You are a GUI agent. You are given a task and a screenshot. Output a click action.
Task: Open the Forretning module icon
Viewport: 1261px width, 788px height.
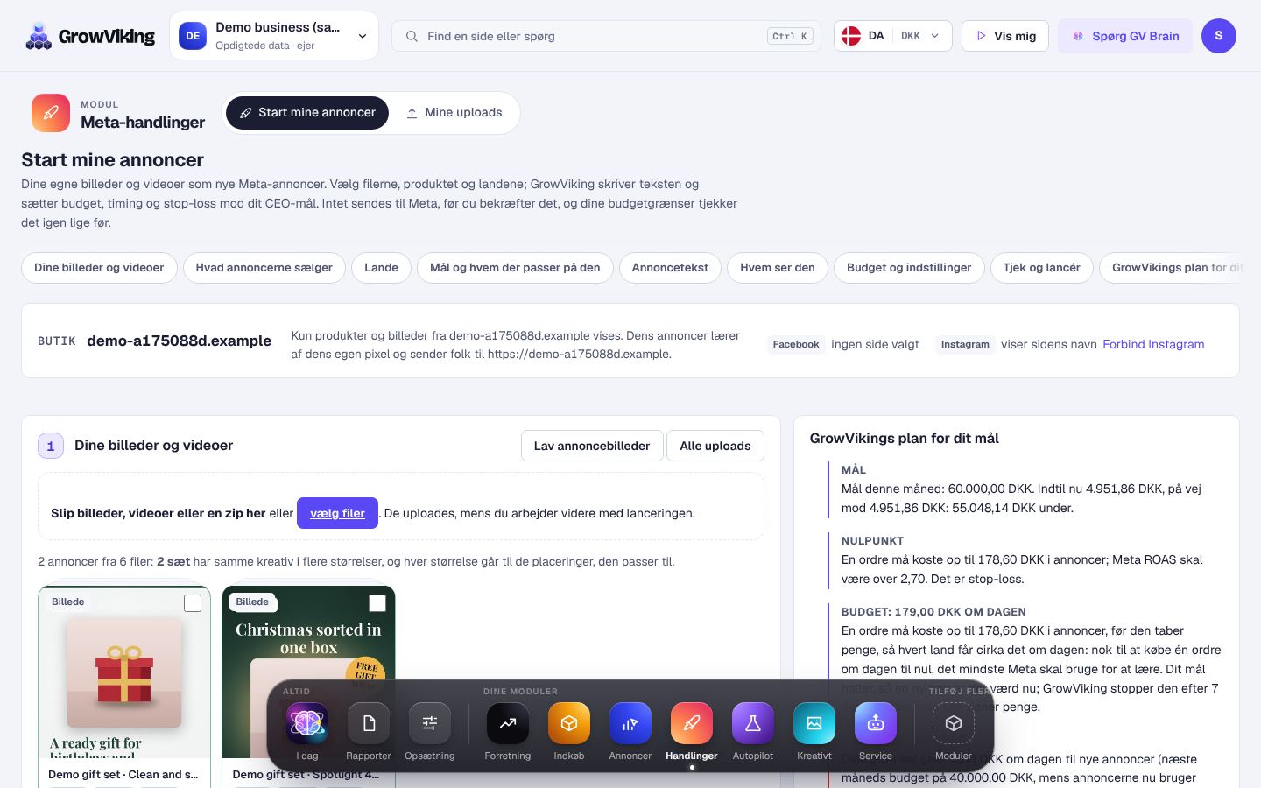508,723
